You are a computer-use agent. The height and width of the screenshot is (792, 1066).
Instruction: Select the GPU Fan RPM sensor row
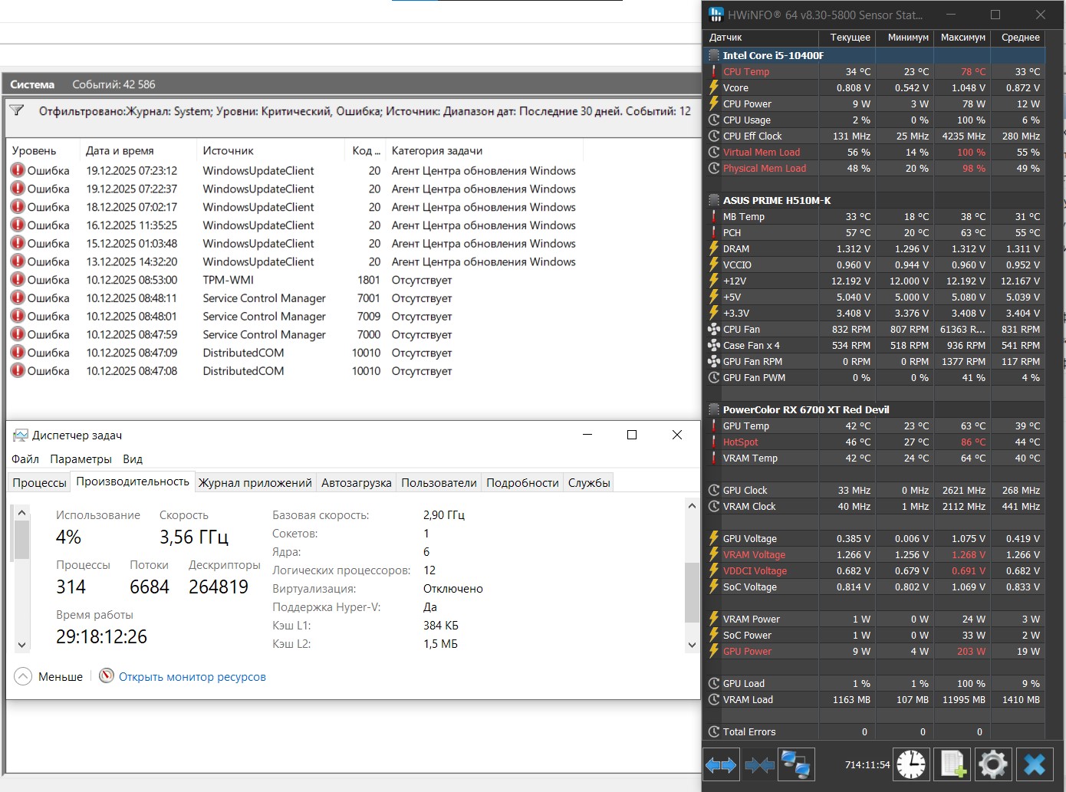(874, 361)
